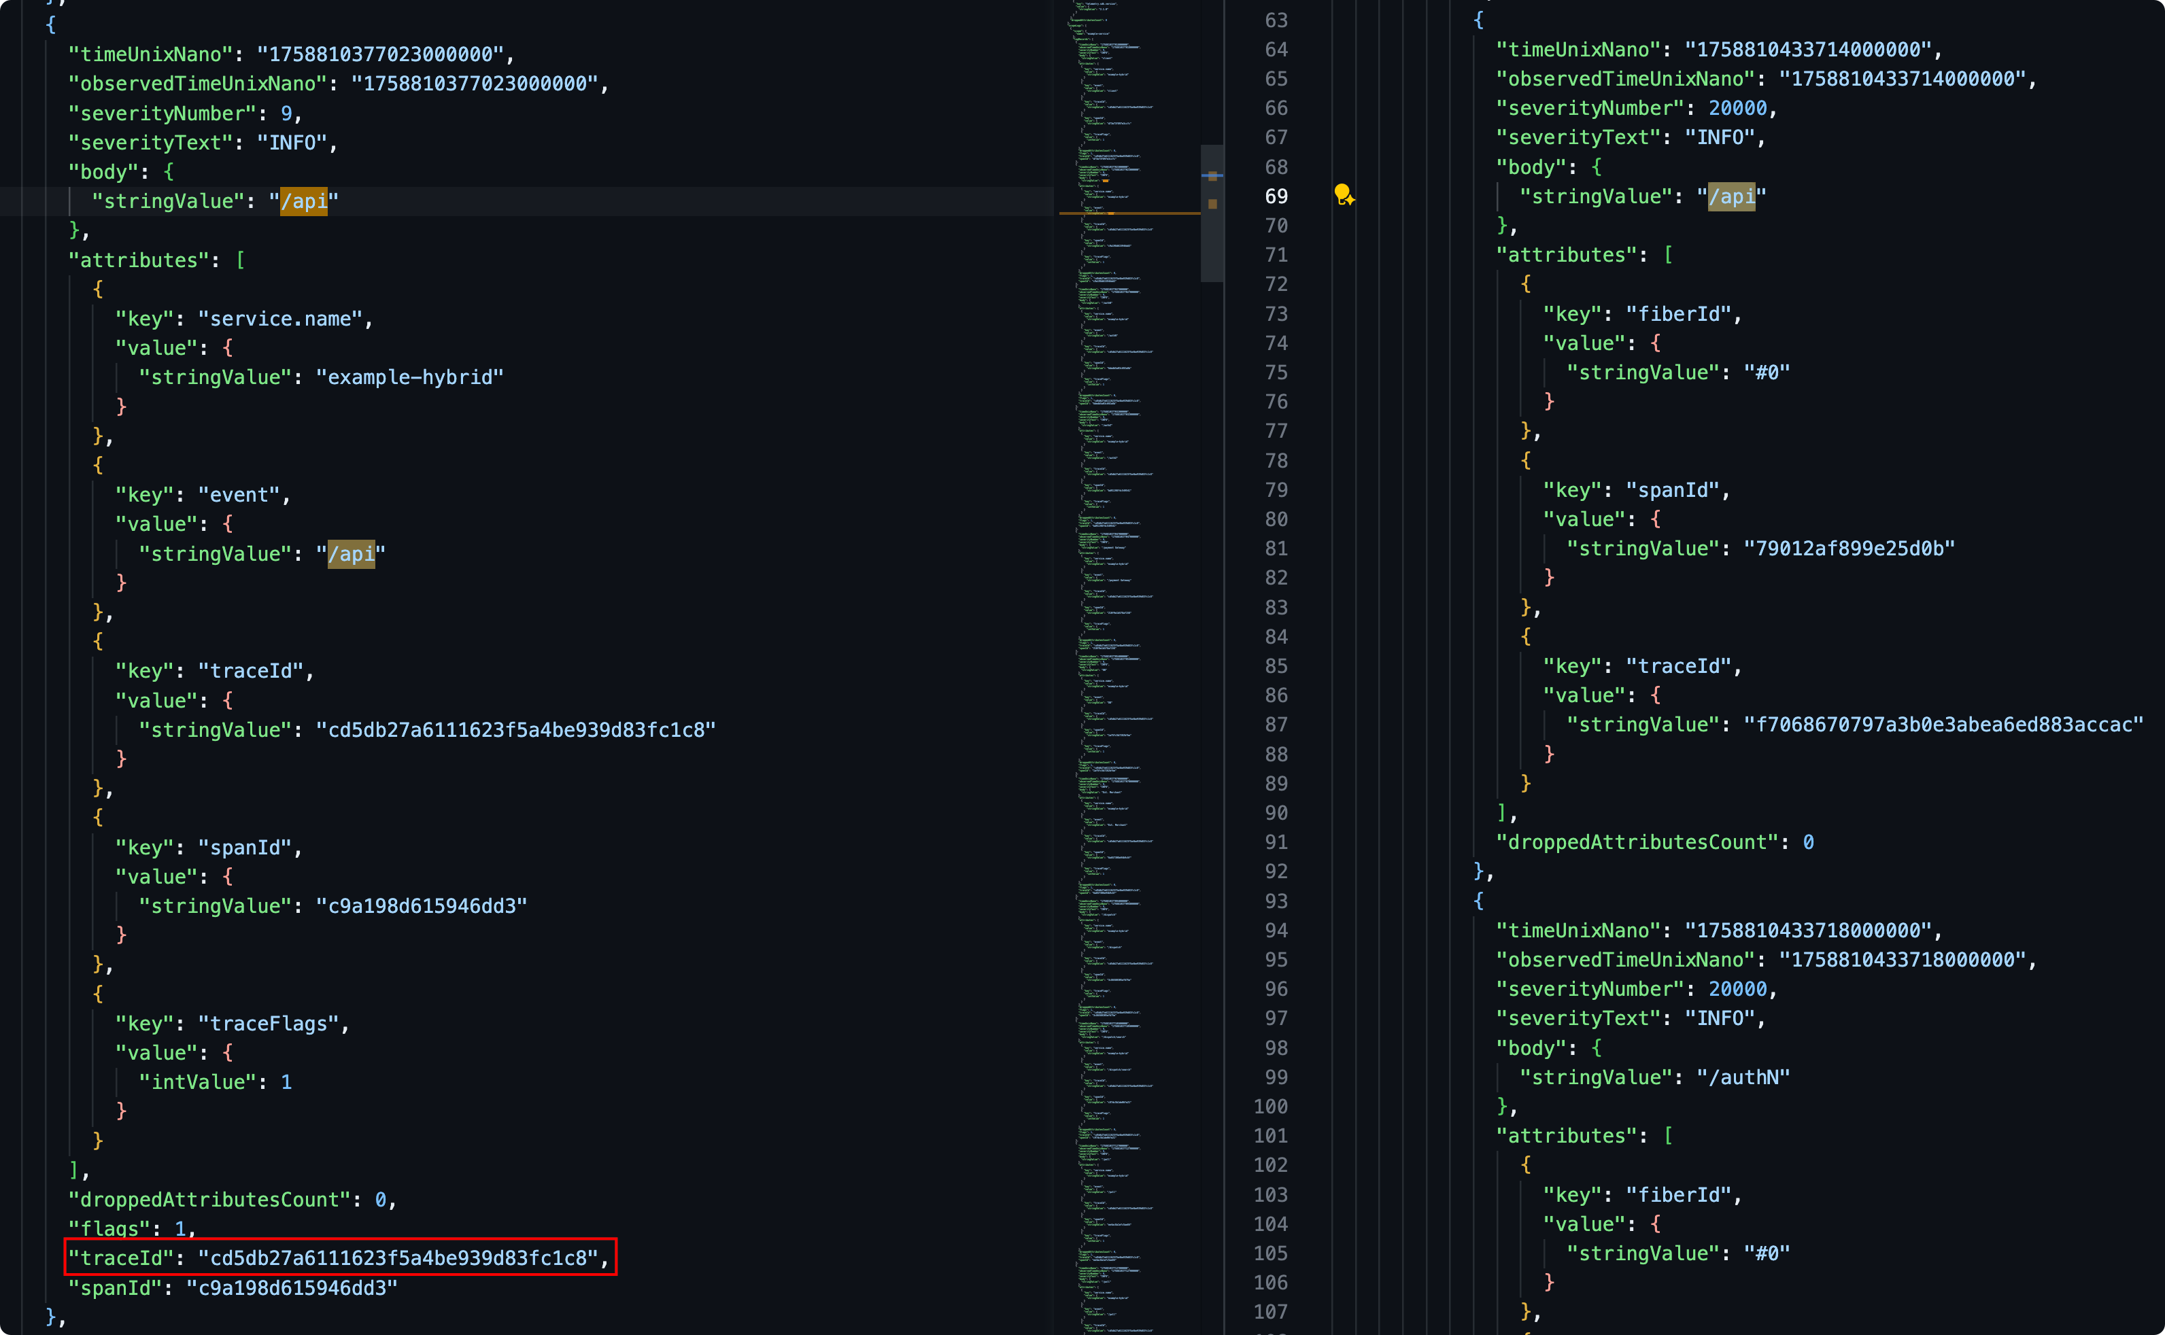Click the bottom spanId "c9a198d615946dd3" value
This screenshot has height=1335, width=2165.
pyautogui.click(x=292, y=1287)
